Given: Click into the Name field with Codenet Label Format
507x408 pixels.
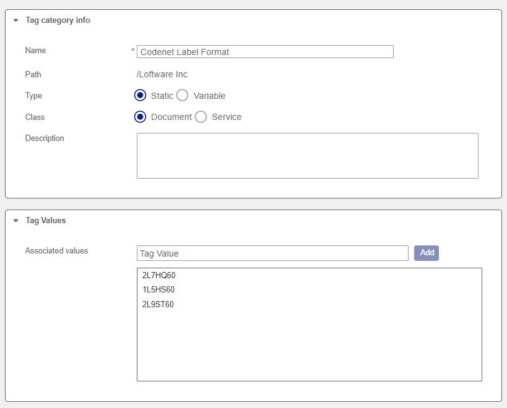Looking at the screenshot, I should [x=265, y=52].
